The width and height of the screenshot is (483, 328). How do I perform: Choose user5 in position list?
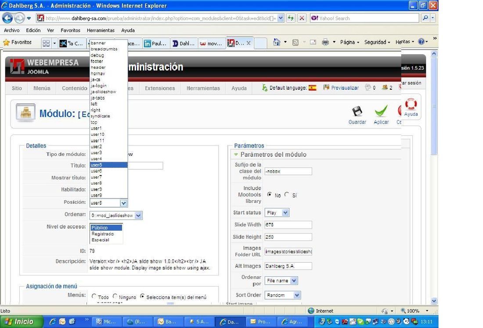coord(109,165)
